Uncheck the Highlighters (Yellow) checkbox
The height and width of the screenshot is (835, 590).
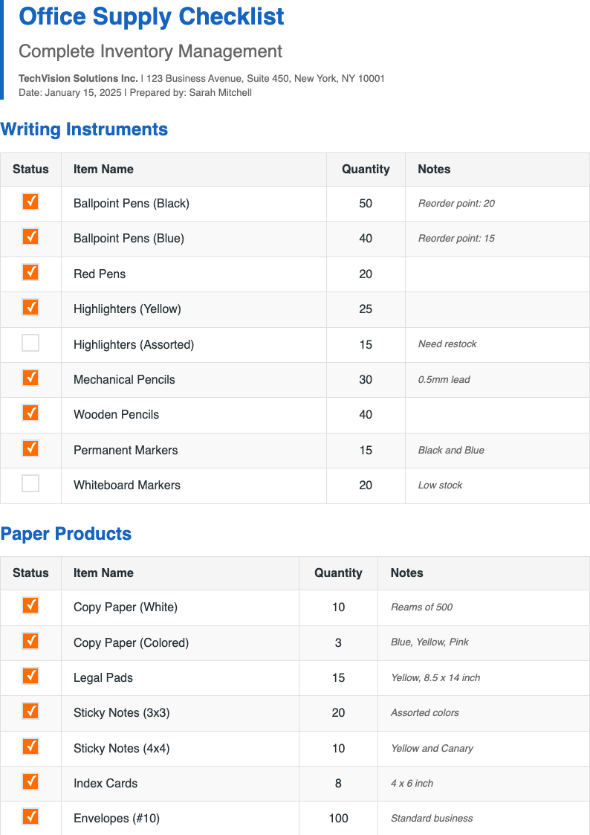30,307
